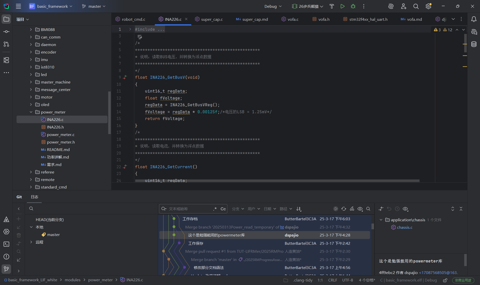The width and height of the screenshot is (480, 285).
Task: Open the basic_framework project dropdown
Action: pyautogui.click(x=51, y=6)
